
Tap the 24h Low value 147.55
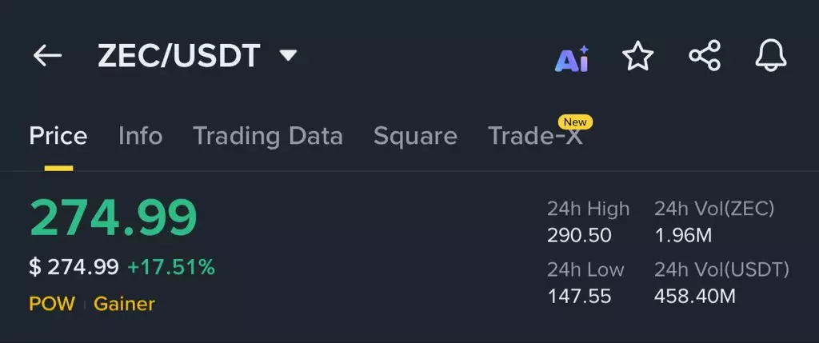tap(579, 297)
